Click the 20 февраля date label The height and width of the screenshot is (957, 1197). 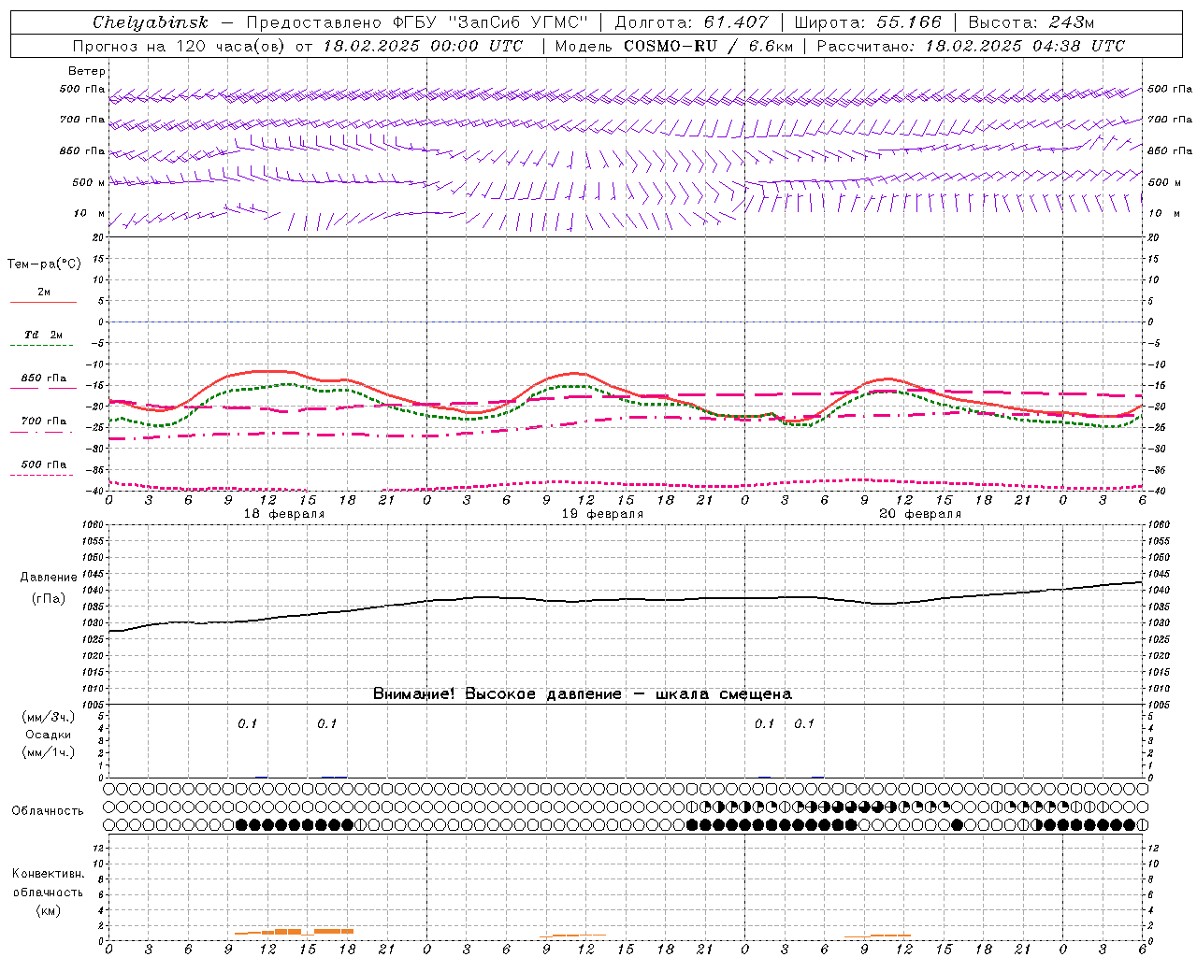pos(920,514)
